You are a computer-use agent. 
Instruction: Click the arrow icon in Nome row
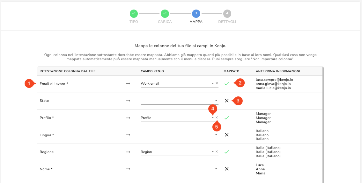(x=128, y=169)
